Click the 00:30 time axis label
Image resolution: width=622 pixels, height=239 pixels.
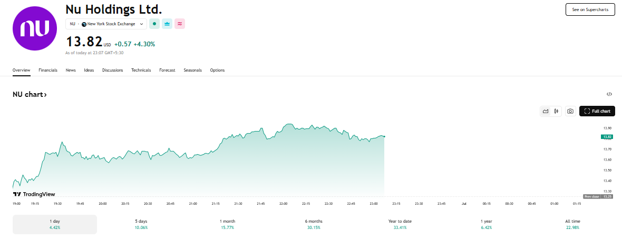pyautogui.click(x=509, y=203)
